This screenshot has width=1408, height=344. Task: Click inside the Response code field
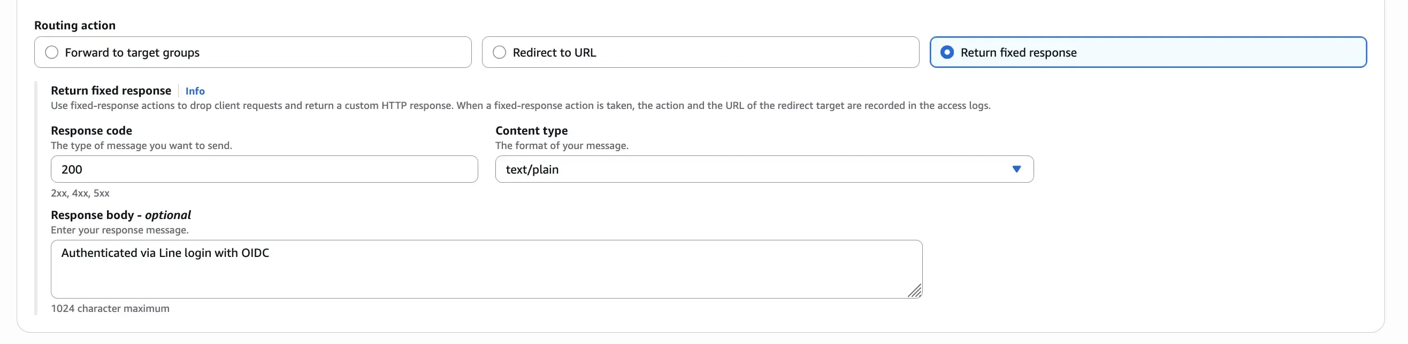pos(264,169)
